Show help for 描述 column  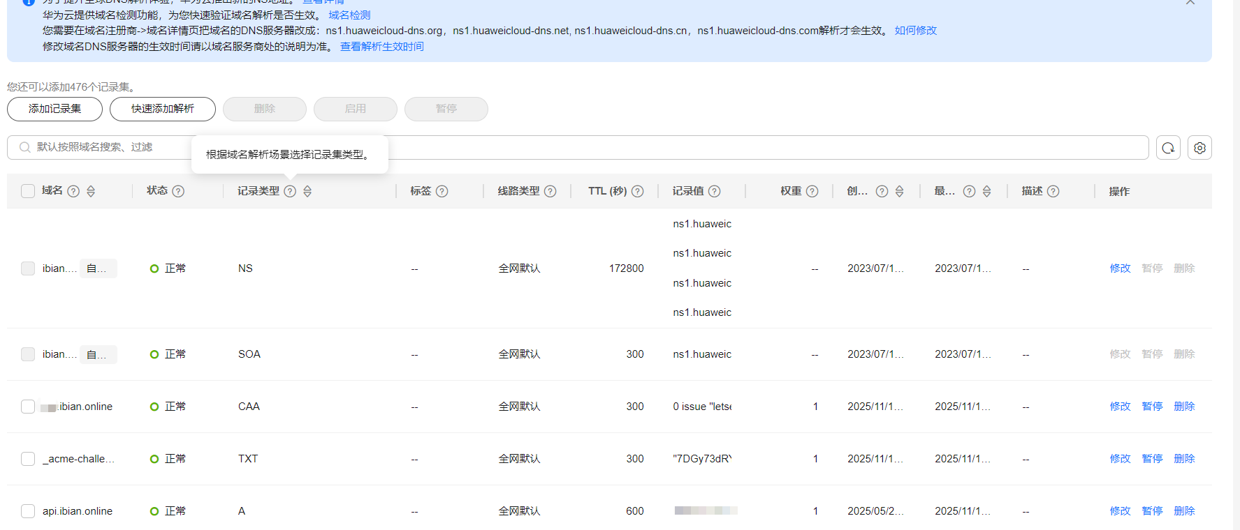(1053, 191)
